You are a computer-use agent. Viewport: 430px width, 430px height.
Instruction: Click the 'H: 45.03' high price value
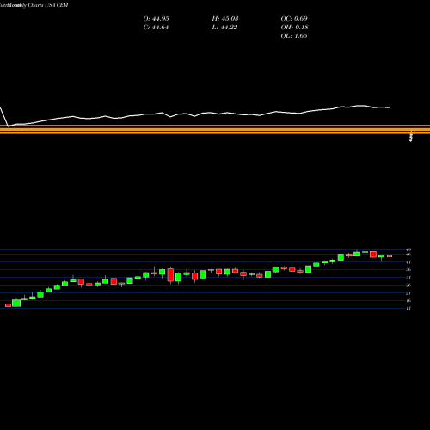(x=225, y=19)
